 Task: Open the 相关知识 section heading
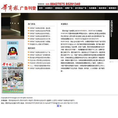coord(31,48)
